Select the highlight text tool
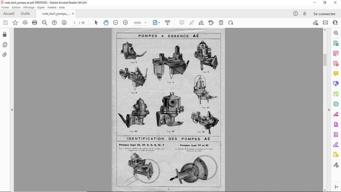The height and width of the screenshot is (192, 341). [192, 23]
